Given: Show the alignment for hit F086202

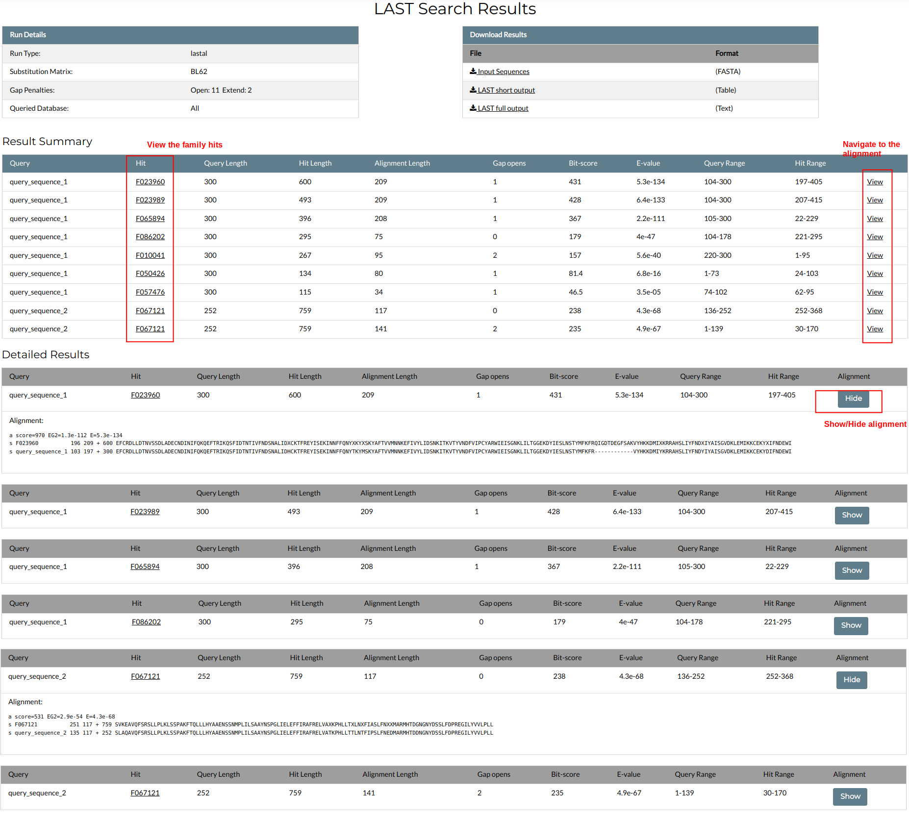Looking at the screenshot, I should (851, 625).
